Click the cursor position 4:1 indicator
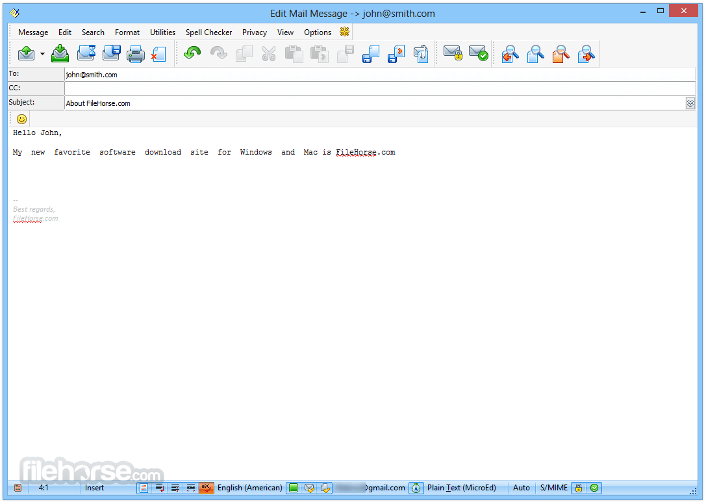 (44, 488)
